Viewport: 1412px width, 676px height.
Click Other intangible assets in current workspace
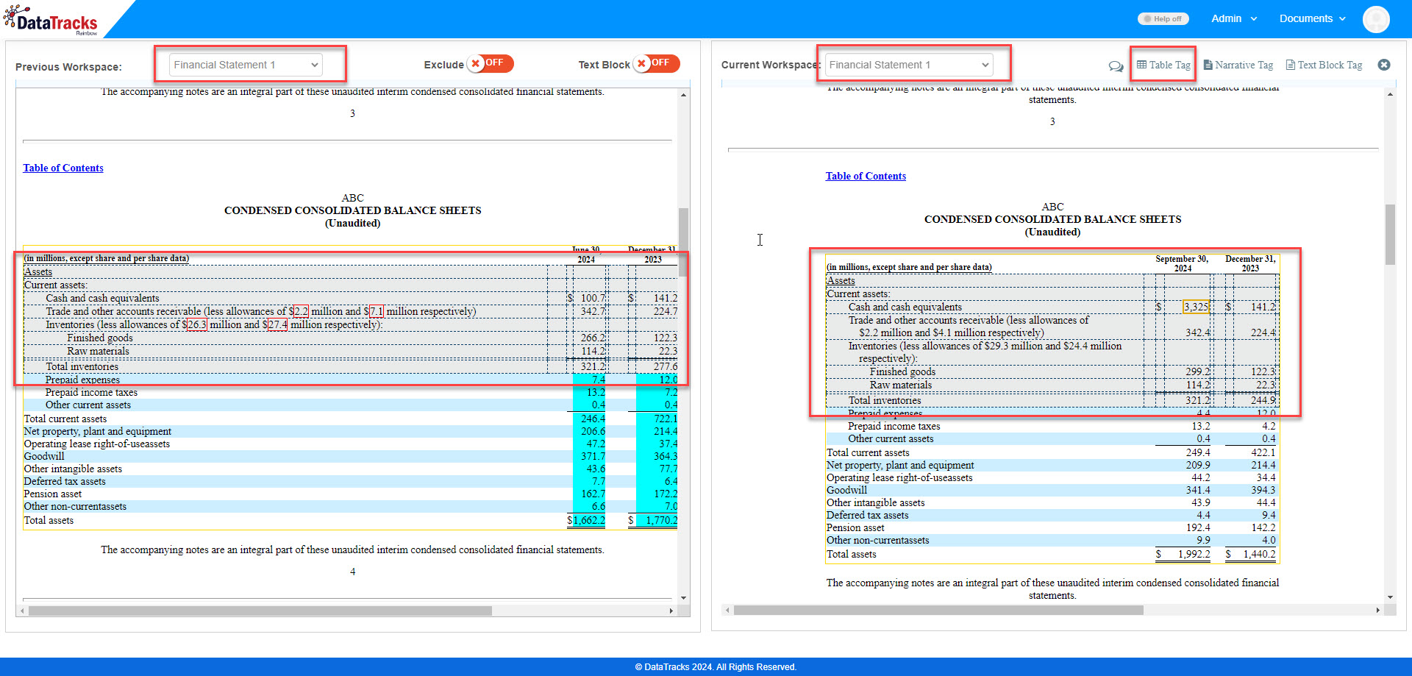(875, 502)
